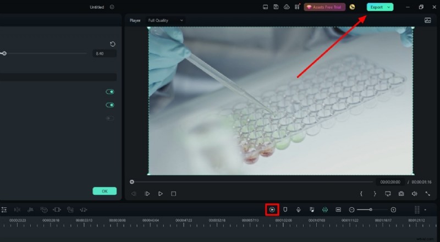Add a marker with the shield-shaped icon
The height and width of the screenshot is (242, 440).
coord(285,210)
